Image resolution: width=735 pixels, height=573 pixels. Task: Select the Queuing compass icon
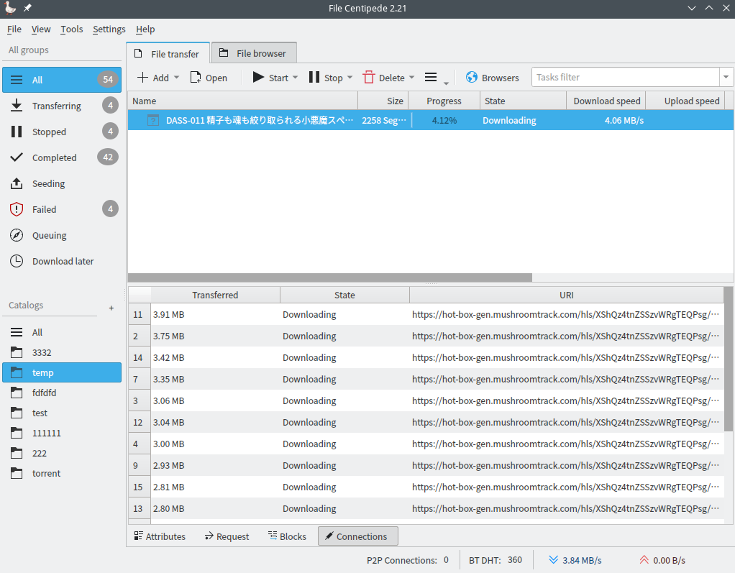coord(17,235)
